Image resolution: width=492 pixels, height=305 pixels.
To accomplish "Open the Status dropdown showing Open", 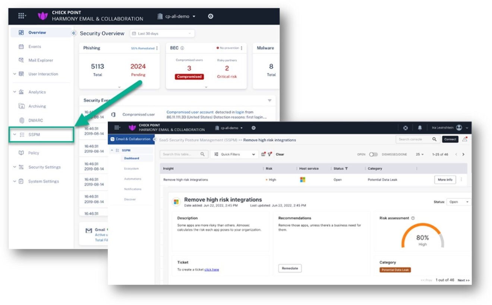I will pyautogui.click(x=458, y=202).
